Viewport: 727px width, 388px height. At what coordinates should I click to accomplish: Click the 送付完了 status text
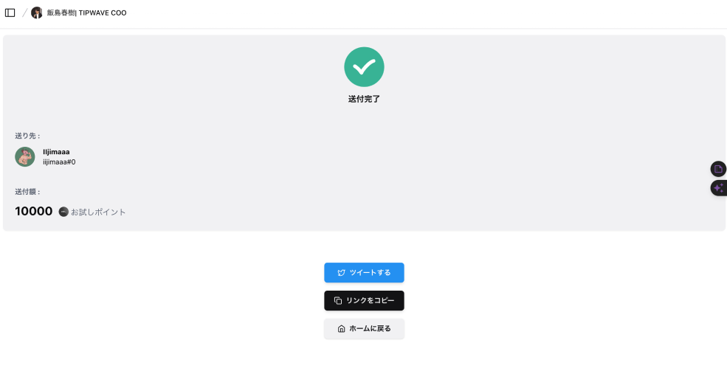364,99
